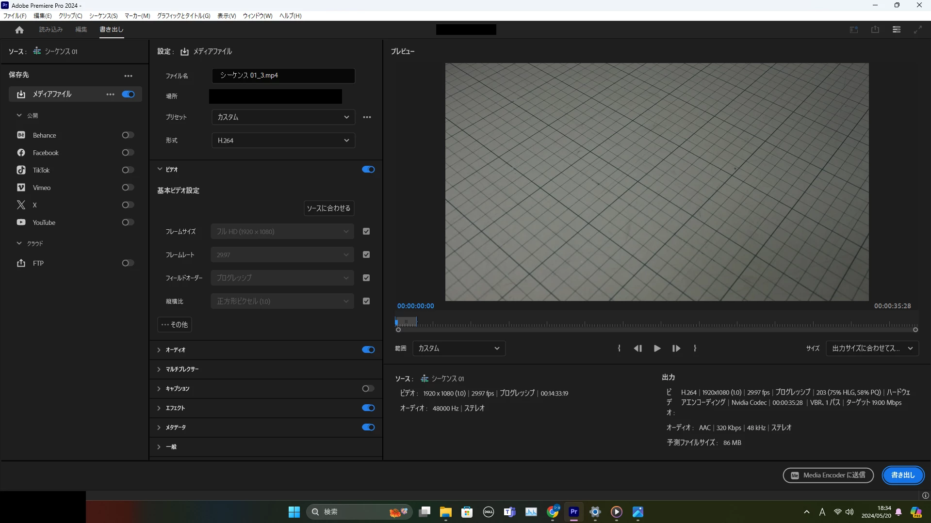Image resolution: width=931 pixels, height=523 pixels.
Task: Open プリセット dropdown
Action: [x=283, y=117]
